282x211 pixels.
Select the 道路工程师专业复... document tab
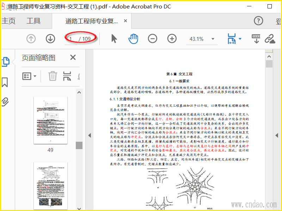[91, 21]
